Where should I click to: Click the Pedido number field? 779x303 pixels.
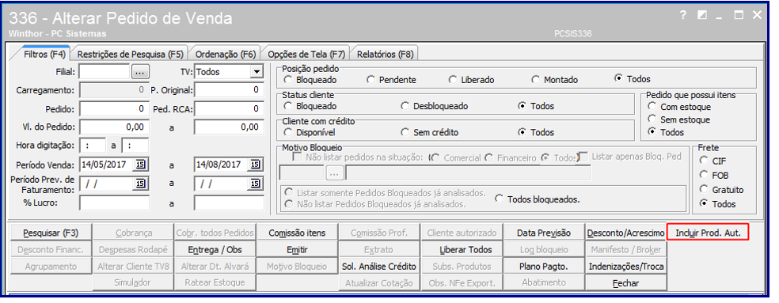click(x=114, y=108)
